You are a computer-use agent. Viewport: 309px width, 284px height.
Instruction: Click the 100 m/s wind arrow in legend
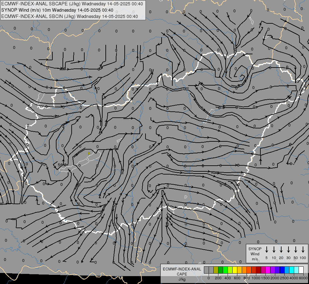click(303, 250)
